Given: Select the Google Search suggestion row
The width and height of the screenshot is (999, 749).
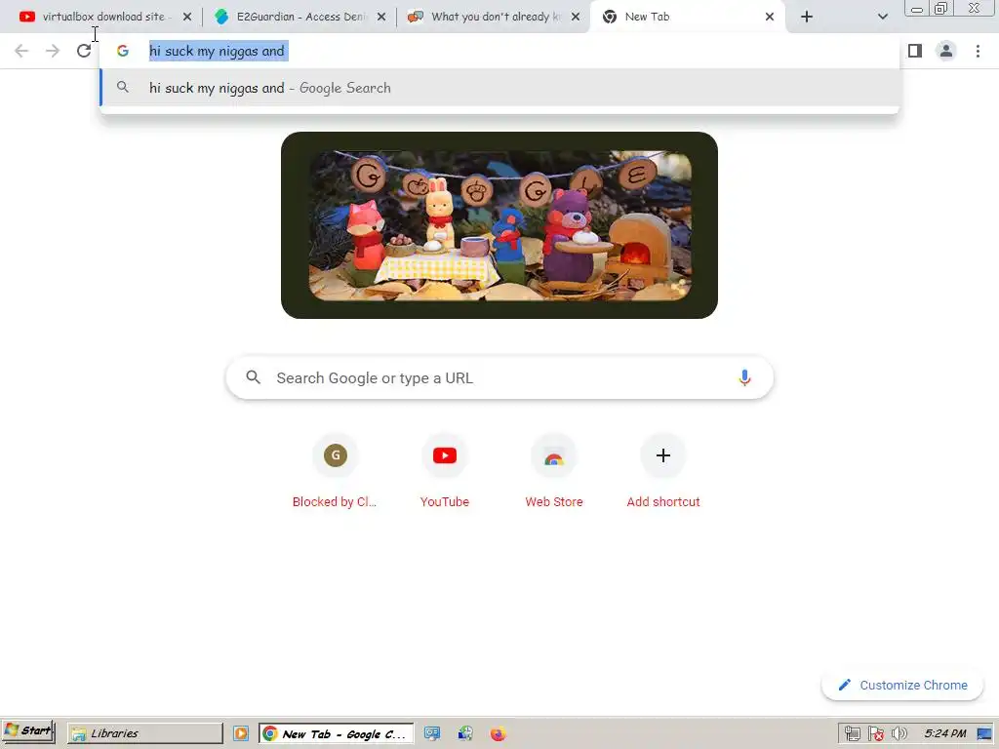Looking at the screenshot, I should 500,88.
